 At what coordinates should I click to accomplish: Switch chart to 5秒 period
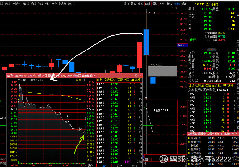(47, 4)
